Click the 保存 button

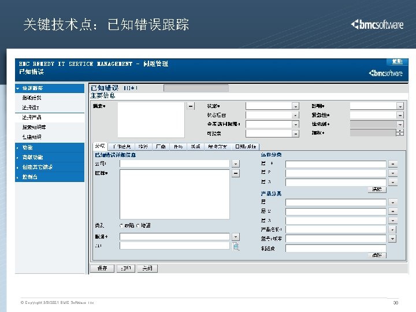point(102,268)
